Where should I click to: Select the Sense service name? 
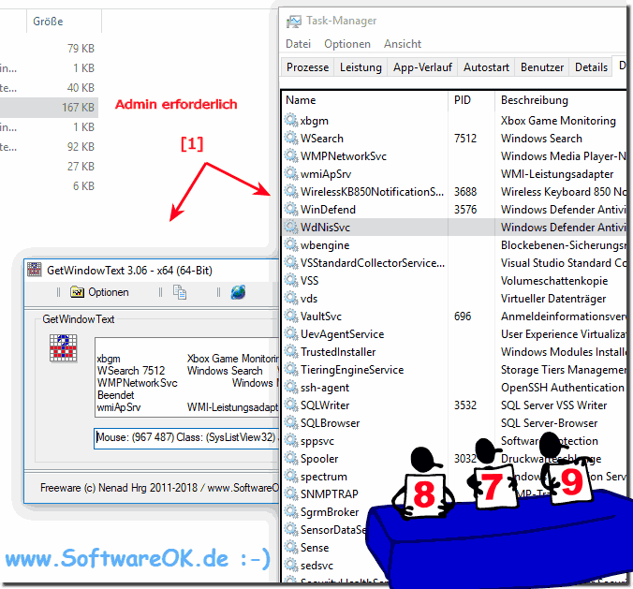point(315,547)
